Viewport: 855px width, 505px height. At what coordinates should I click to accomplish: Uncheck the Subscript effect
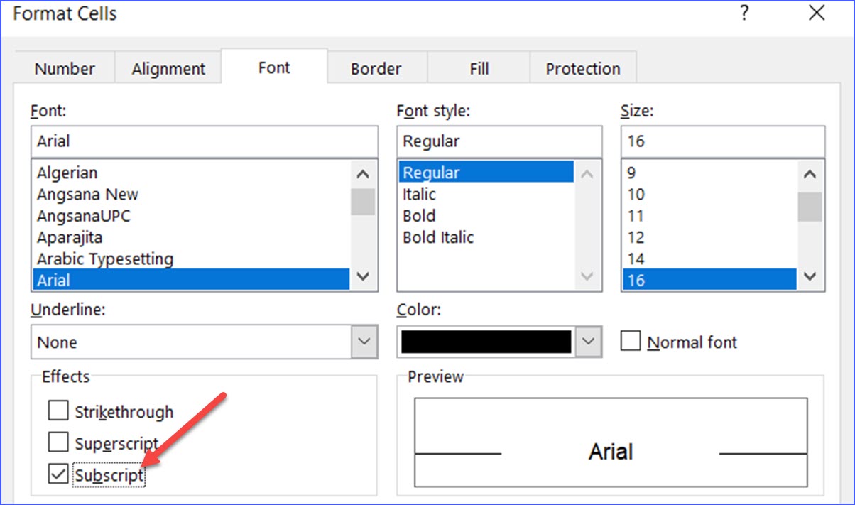pyautogui.click(x=58, y=474)
